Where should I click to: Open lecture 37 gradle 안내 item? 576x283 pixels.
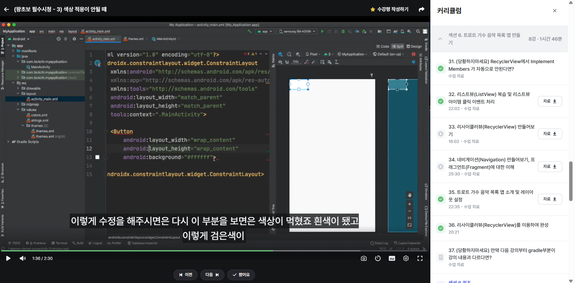(x=499, y=257)
